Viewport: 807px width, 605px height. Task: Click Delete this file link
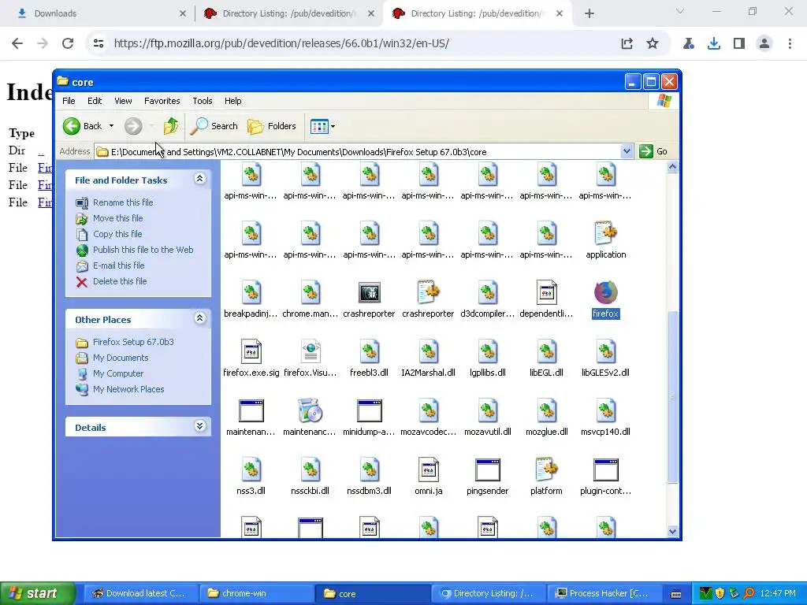pyautogui.click(x=120, y=281)
